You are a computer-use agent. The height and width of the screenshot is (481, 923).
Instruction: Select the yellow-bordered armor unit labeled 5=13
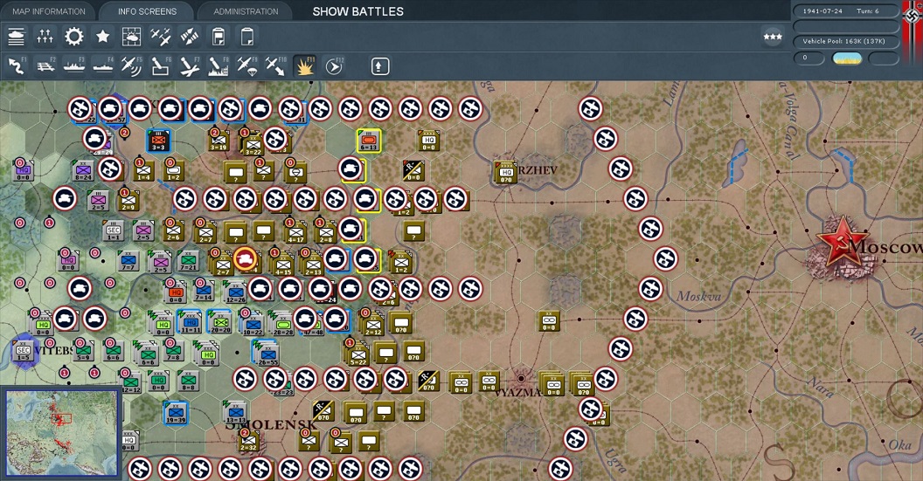point(369,141)
